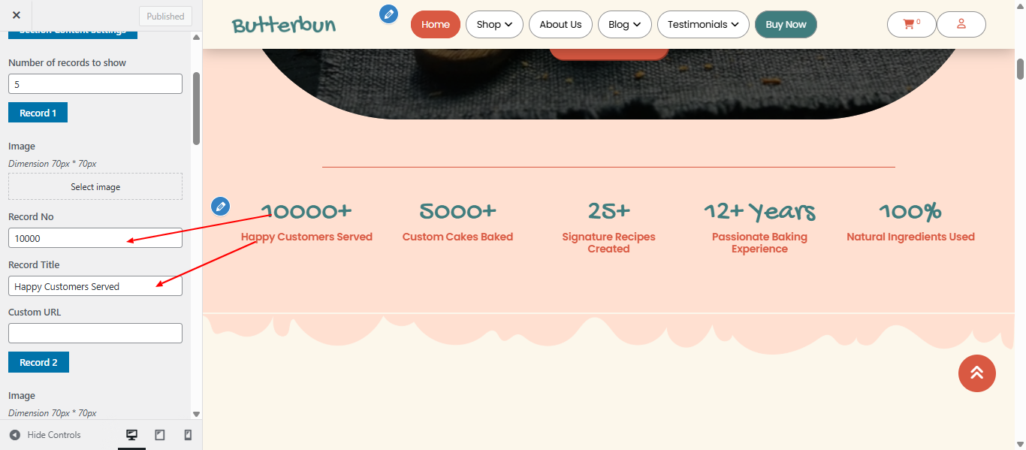This screenshot has width=1026, height=450.
Task: Open the Testimonials dropdown
Action: (x=703, y=24)
